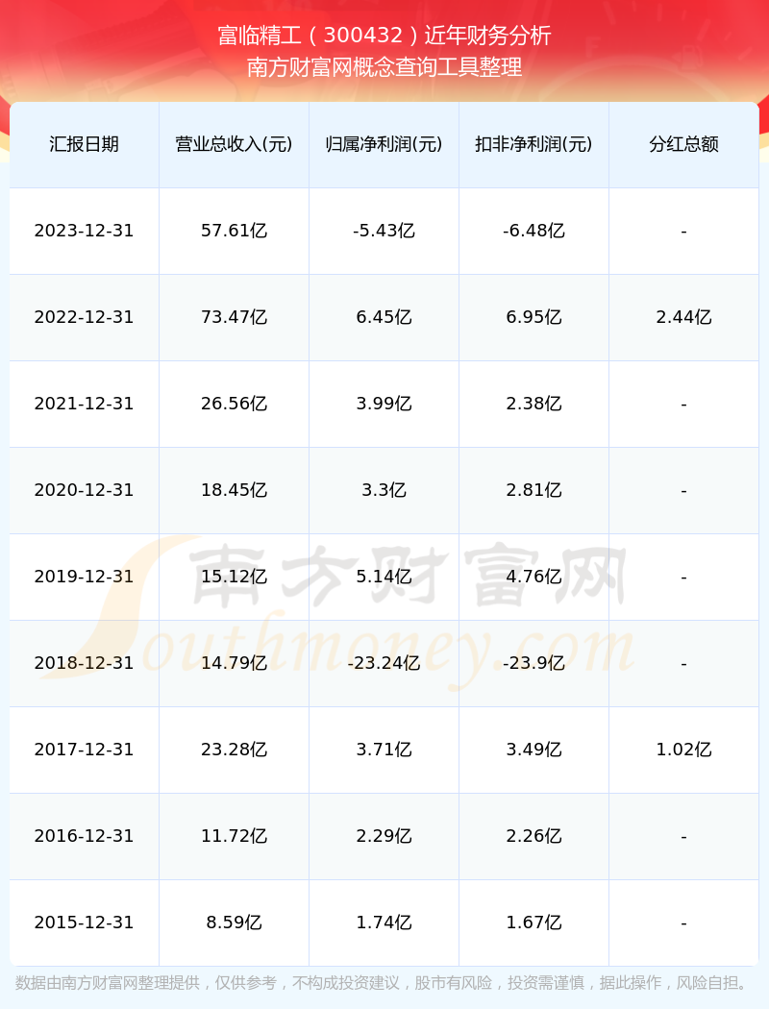This screenshot has height=1009, width=769.
Task: Select the 18.45亿 revenue cell
Action: (235, 490)
